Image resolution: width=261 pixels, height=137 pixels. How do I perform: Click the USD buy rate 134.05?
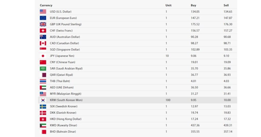(x=195, y=12)
